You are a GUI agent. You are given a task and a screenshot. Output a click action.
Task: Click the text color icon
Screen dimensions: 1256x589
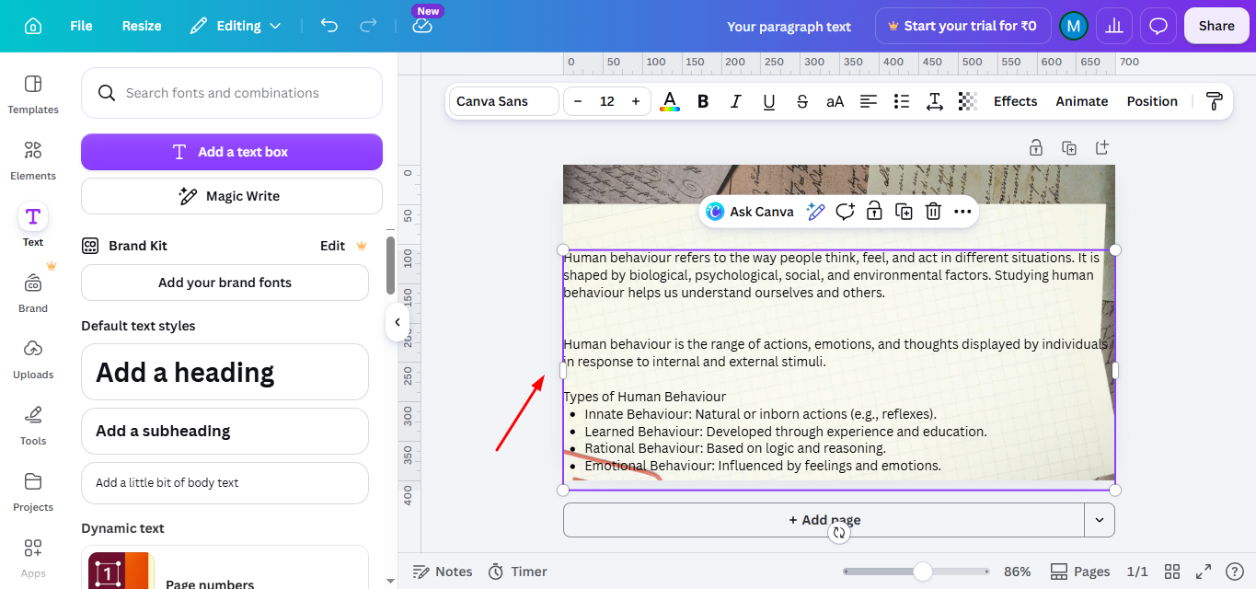click(x=670, y=101)
